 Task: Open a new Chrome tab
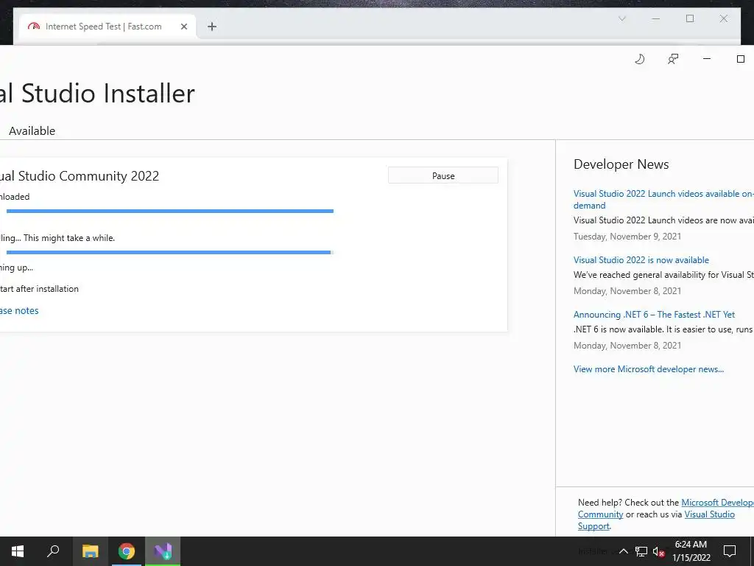pos(212,27)
